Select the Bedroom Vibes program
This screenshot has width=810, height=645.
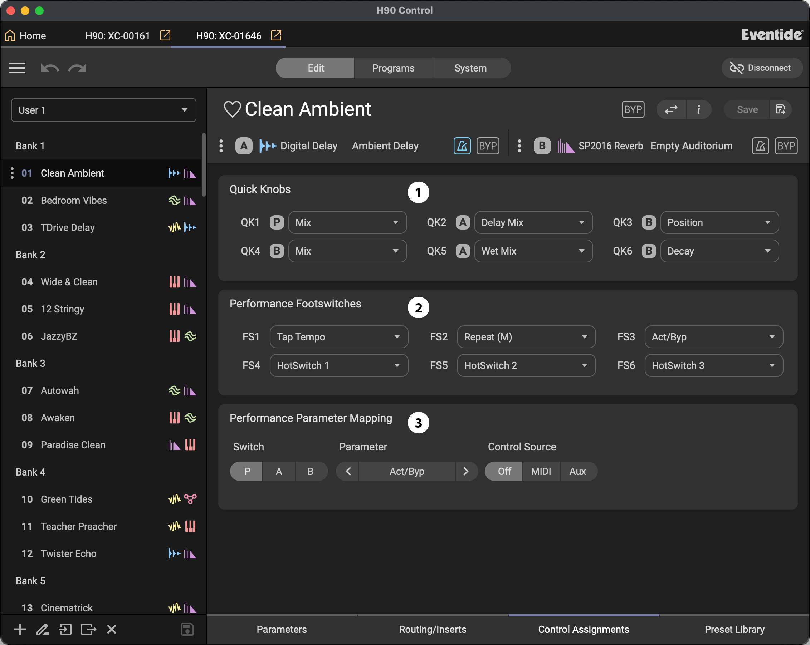point(74,200)
